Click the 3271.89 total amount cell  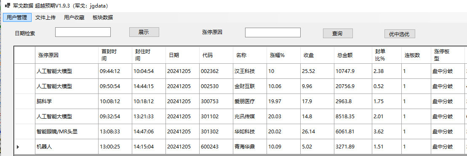click(x=353, y=146)
